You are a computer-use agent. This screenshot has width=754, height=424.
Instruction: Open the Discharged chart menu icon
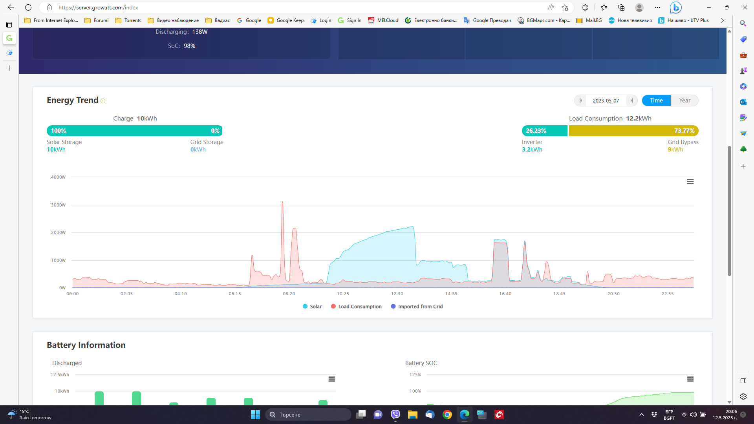point(332,379)
